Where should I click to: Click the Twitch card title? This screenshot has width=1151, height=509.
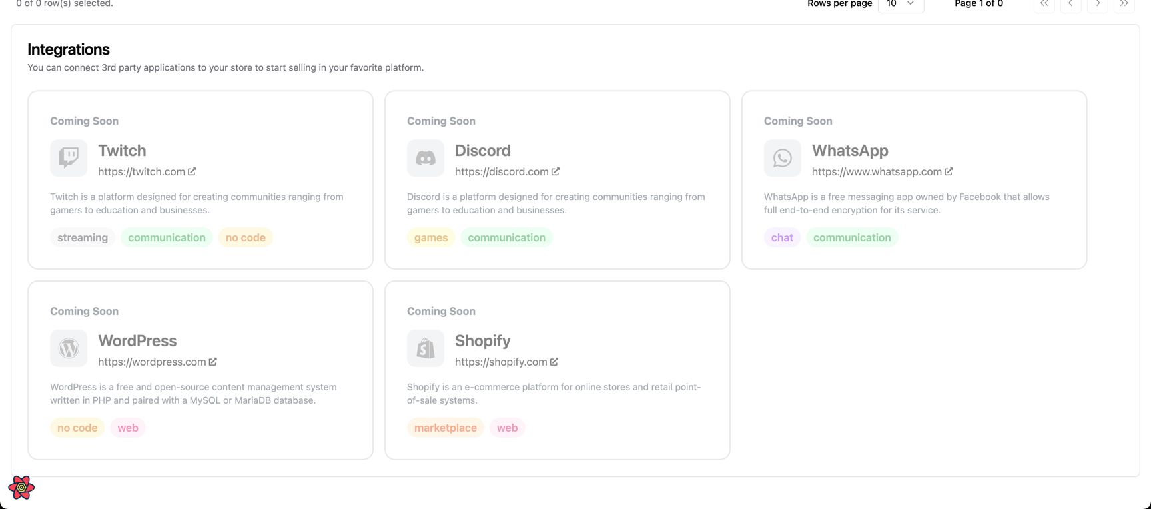122,151
